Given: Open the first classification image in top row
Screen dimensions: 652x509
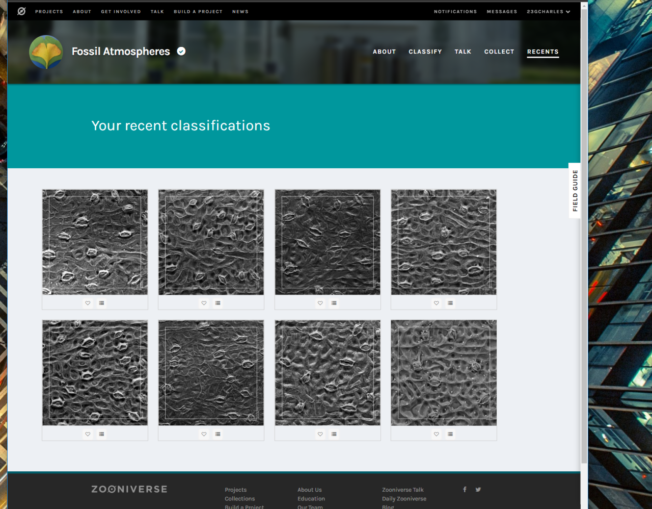Looking at the screenshot, I should pos(95,242).
